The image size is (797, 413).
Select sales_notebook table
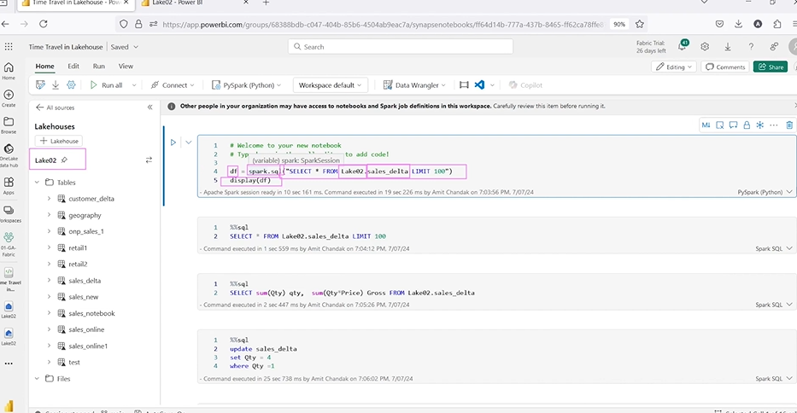tap(91, 313)
